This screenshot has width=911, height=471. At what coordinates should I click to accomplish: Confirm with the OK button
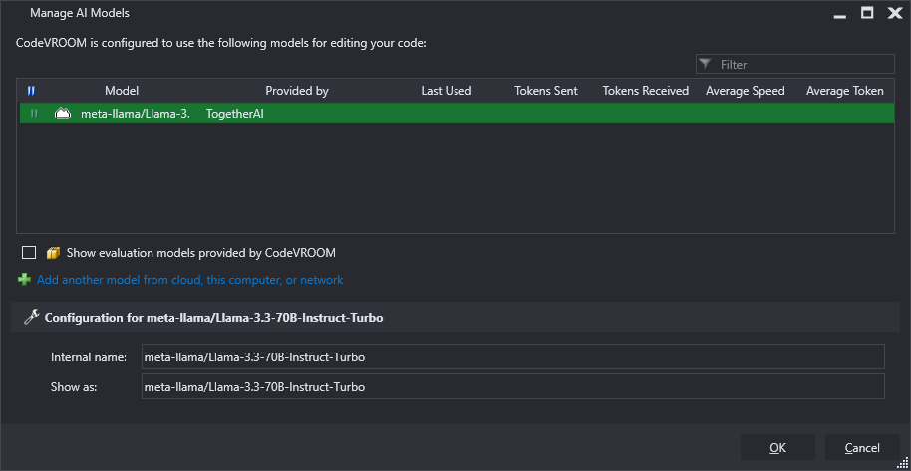click(777, 448)
